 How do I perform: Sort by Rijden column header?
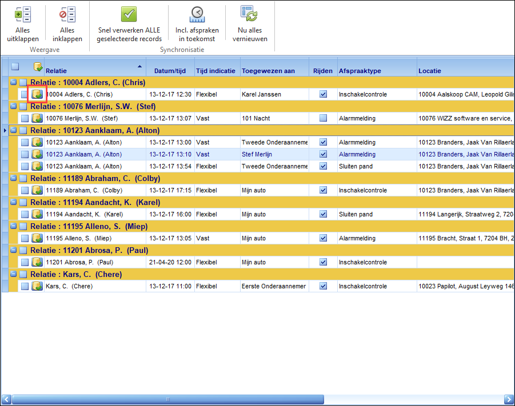tap(323, 67)
